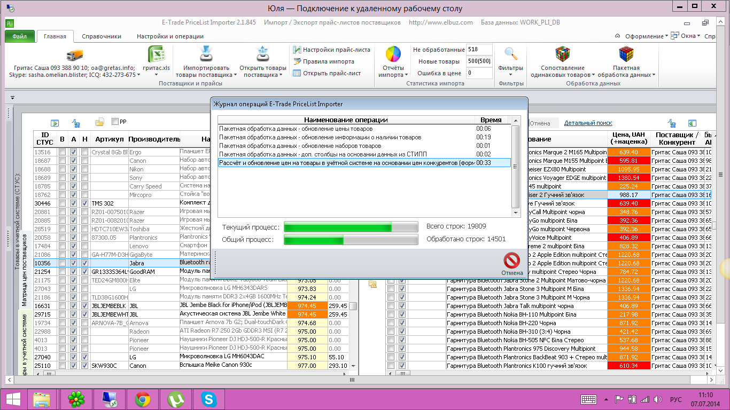Open Google Chrome from the taskbar
This screenshot has width=730, height=410.
tap(142, 399)
